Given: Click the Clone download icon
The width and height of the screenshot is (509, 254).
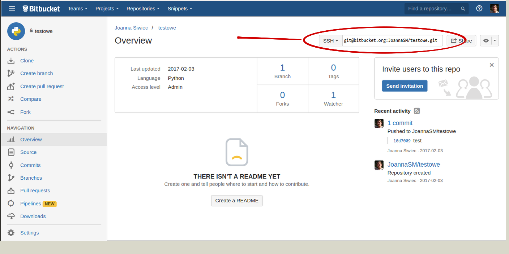Looking at the screenshot, I should pyautogui.click(x=11, y=61).
